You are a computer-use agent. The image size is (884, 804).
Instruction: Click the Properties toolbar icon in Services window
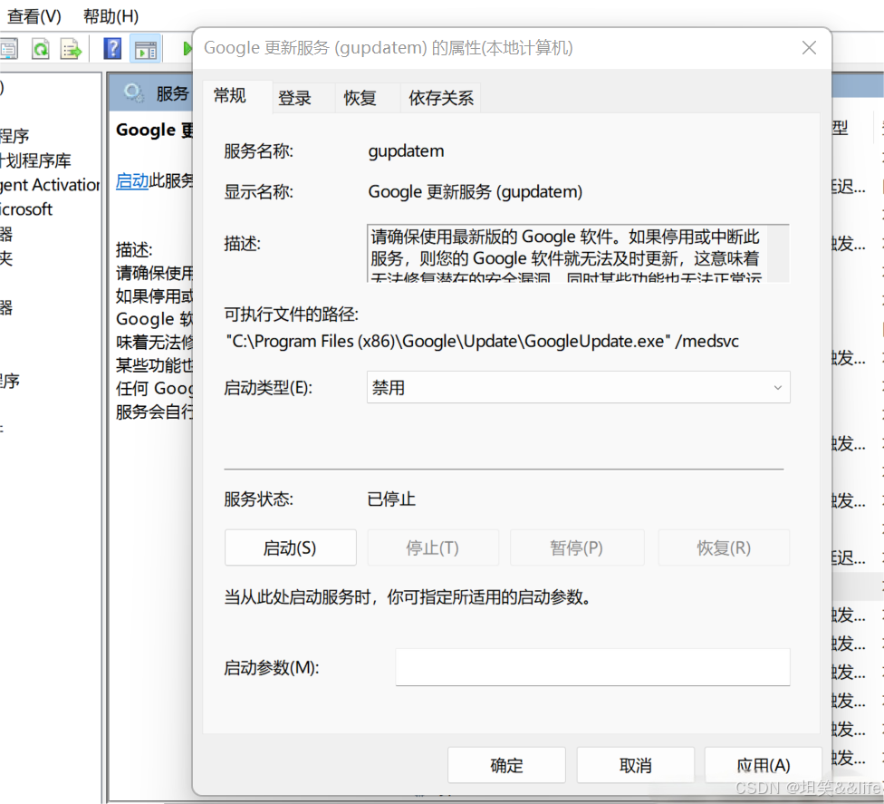click(x=8, y=49)
